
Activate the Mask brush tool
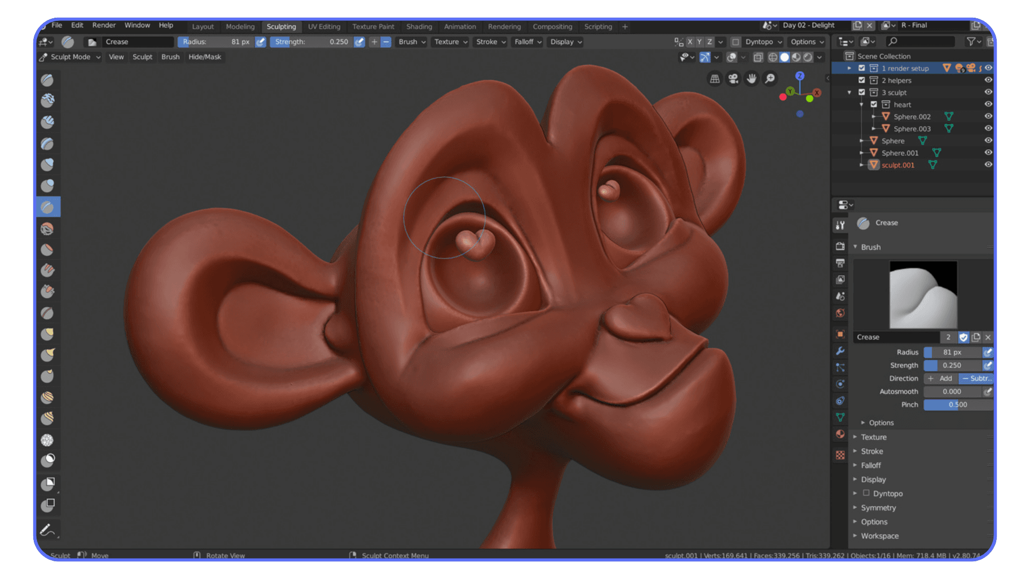pos(48,459)
